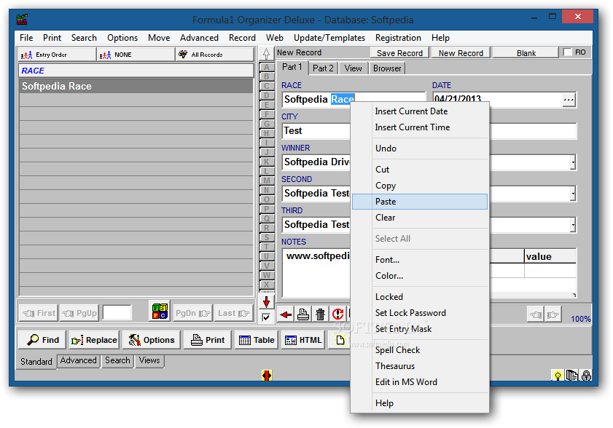Toggle the checkbox below the red down arrow
Image resolution: width=613 pixels, height=428 pixels.
266,317
